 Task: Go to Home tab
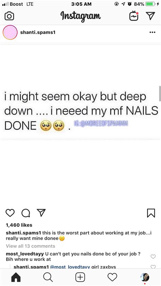click(x=16, y=278)
